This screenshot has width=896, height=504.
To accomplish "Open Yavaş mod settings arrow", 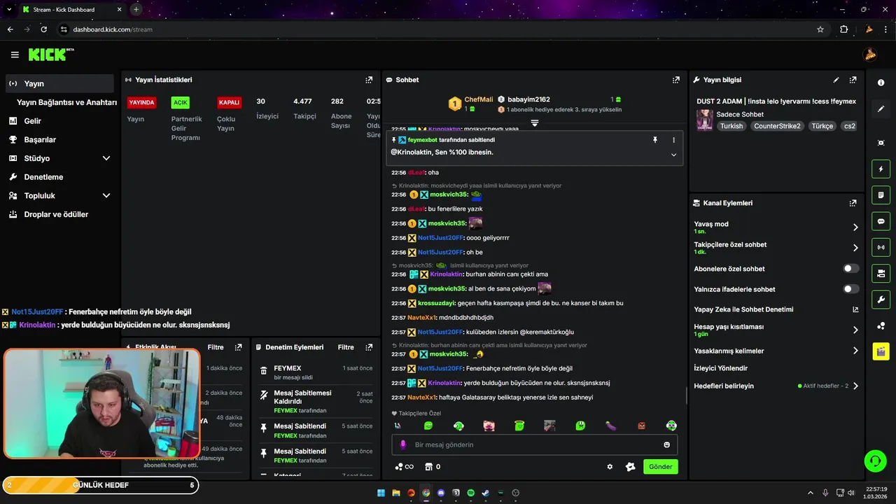I will pos(855,227).
